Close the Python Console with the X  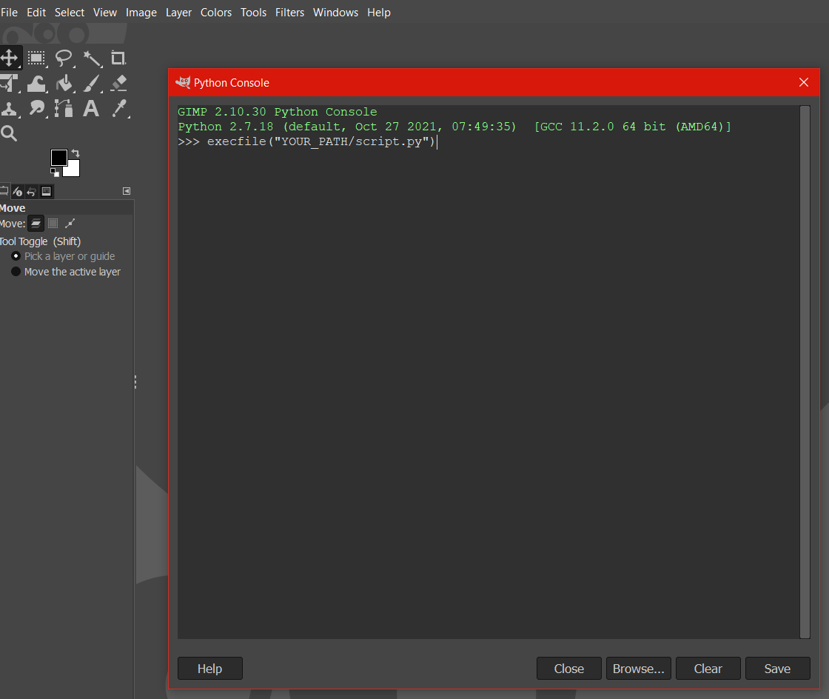click(x=804, y=82)
